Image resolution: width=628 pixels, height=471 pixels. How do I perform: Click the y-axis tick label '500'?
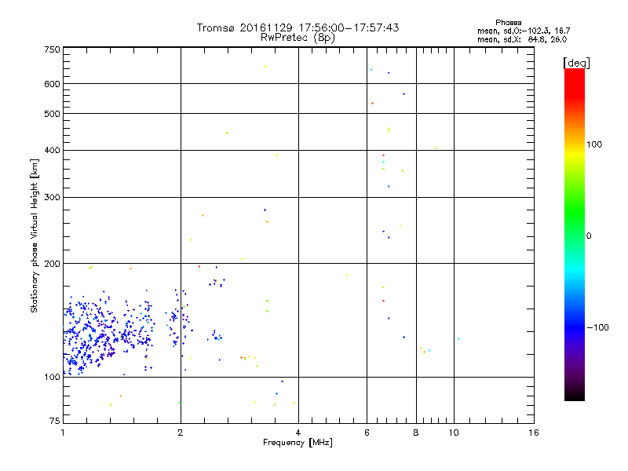click(52, 114)
